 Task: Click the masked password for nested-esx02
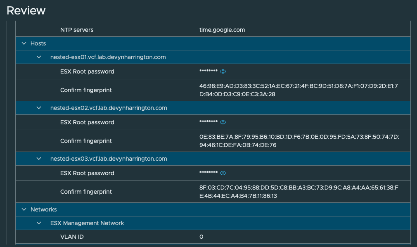pos(208,121)
